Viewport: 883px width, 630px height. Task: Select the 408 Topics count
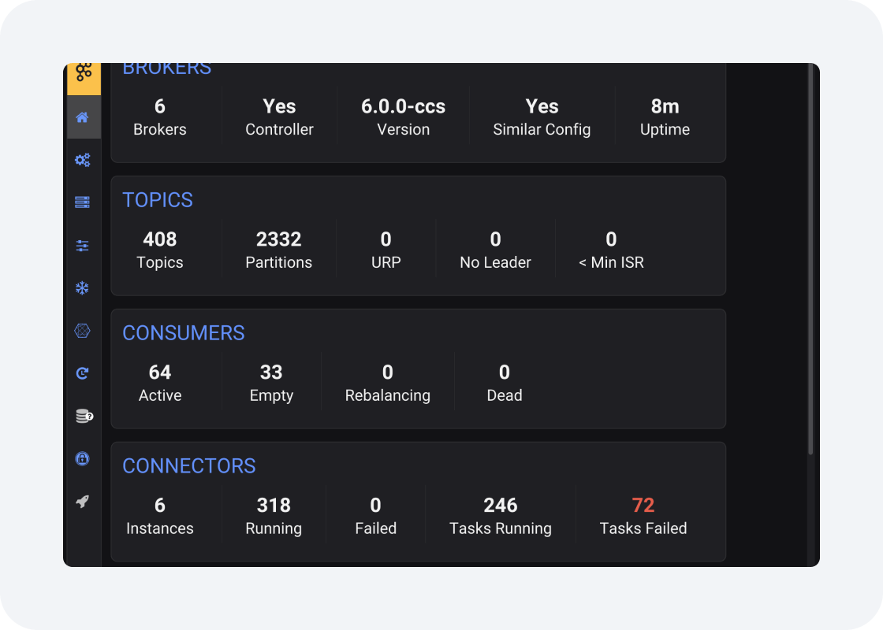160,250
